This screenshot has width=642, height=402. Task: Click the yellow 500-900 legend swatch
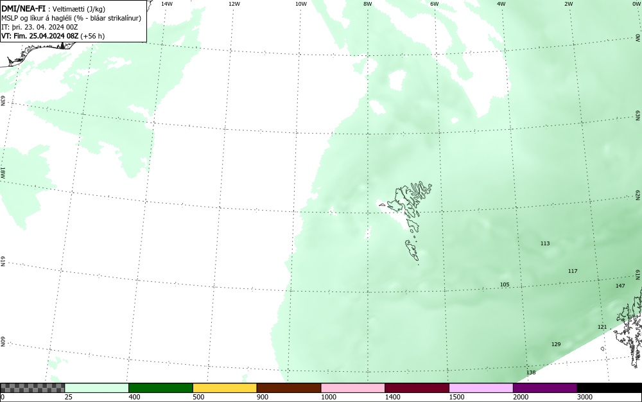pyautogui.click(x=225, y=388)
